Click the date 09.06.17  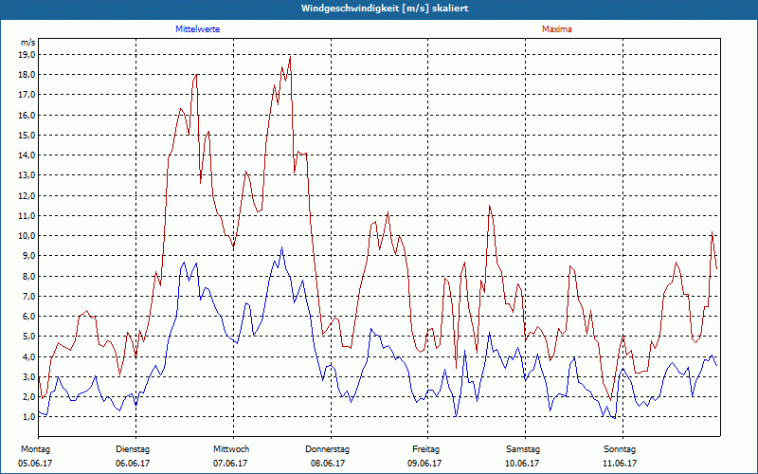pos(424,464)
